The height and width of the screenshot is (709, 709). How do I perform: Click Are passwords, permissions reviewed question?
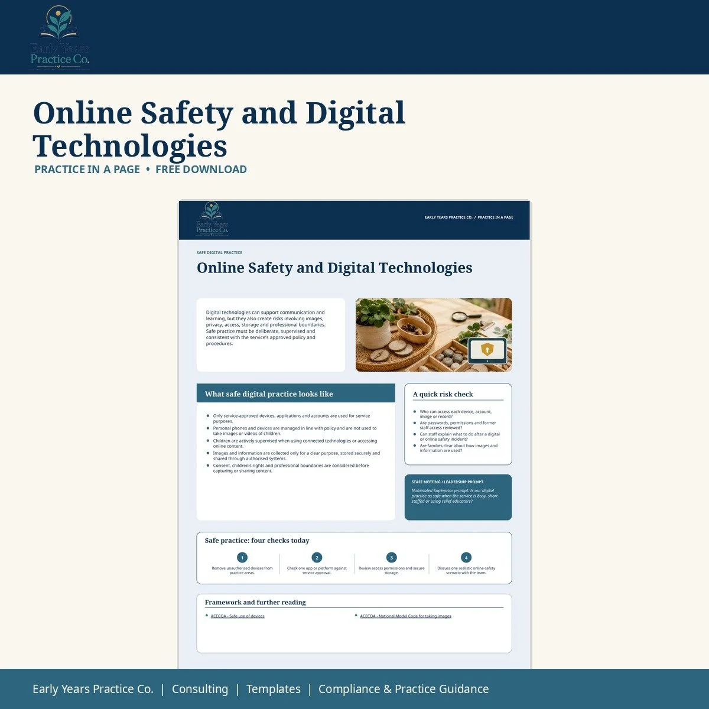coord(457,425)
